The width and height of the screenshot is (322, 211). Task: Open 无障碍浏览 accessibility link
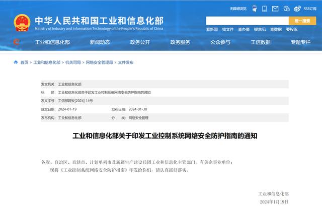coord(238,9)
